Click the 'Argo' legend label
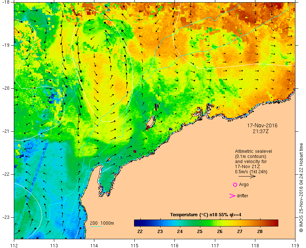This screenshot has height=248, width=306. pyautogui.click(x=244, y=185)
